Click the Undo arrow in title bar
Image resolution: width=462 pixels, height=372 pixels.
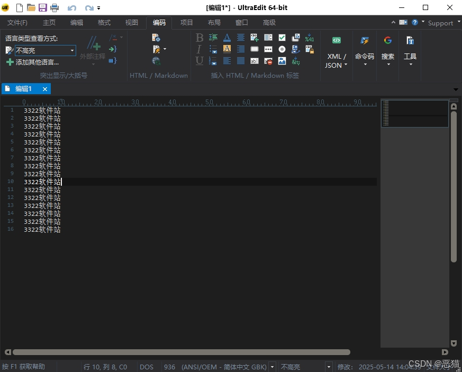point(72,8)
